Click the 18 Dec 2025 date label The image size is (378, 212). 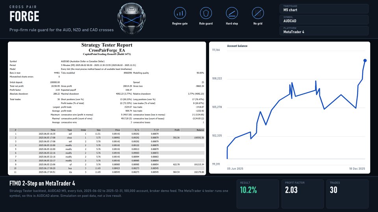[x=357, y=168]
